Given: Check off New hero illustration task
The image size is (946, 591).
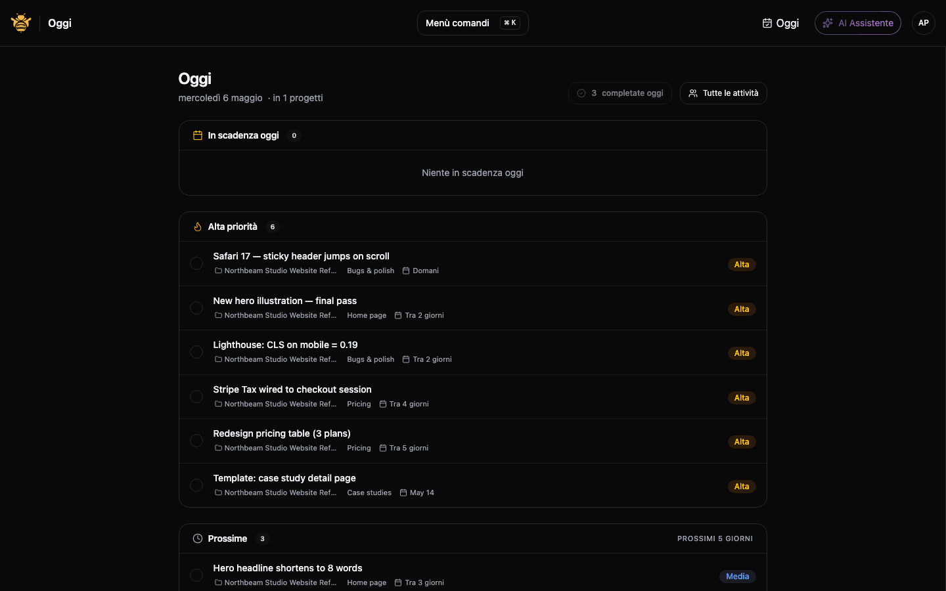Looking at the screenshot, I should [196, 308].
